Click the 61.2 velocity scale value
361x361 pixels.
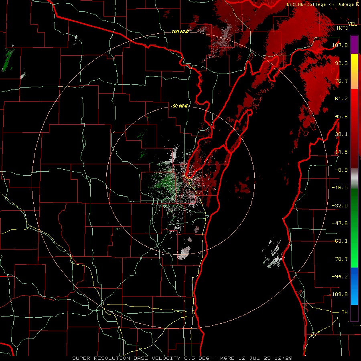(x=341, y=99)
